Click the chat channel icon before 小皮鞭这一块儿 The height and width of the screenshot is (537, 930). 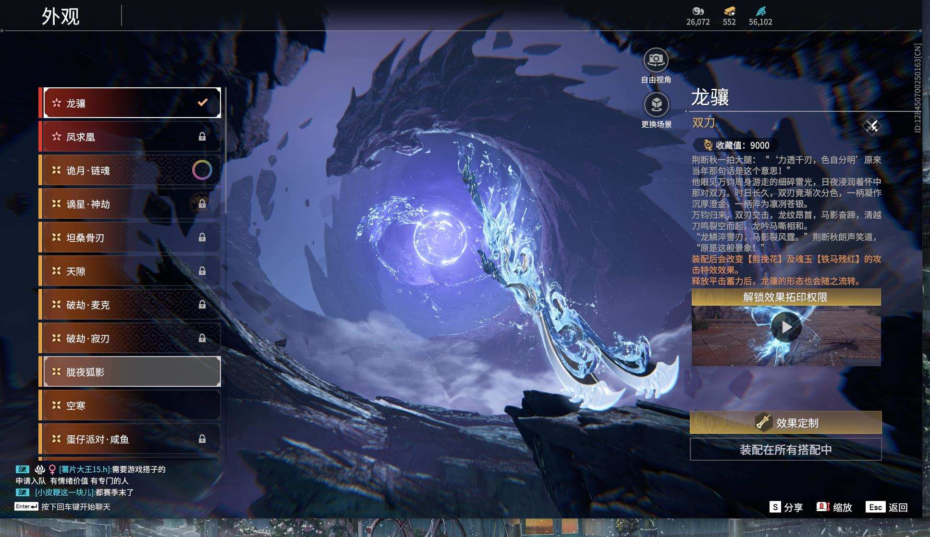coord(22,492)
